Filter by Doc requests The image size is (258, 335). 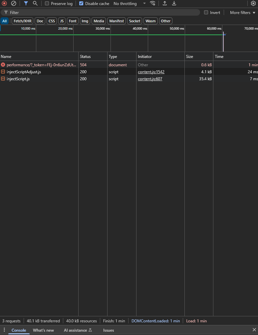(40, 21)
